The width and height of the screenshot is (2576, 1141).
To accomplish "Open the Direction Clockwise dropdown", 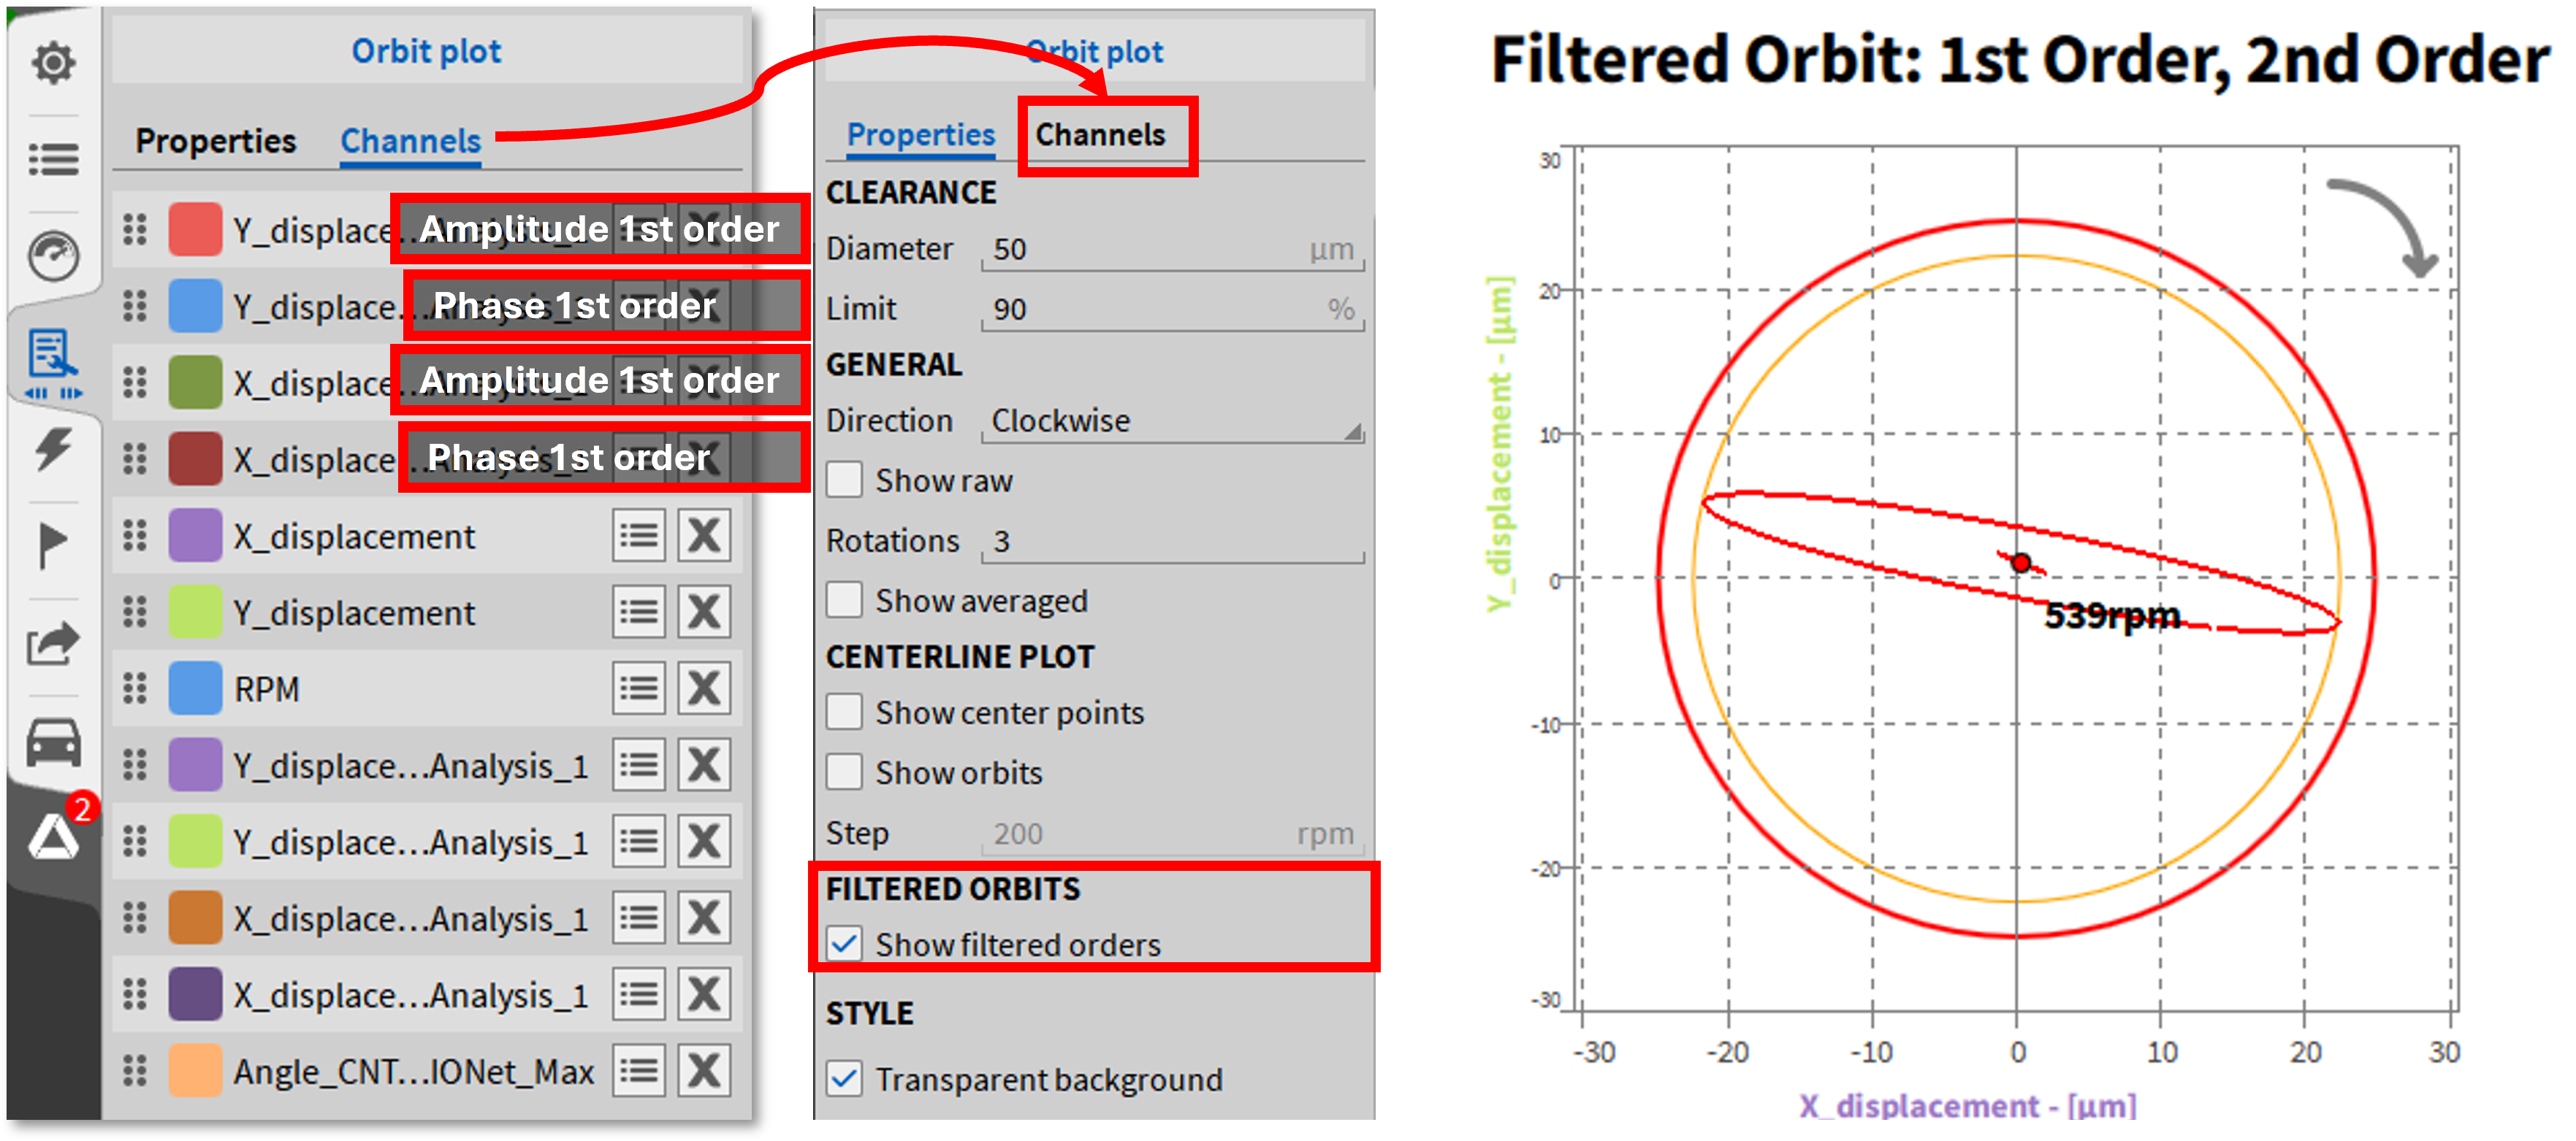I will pyautogui.click(x=1172, y=420).
